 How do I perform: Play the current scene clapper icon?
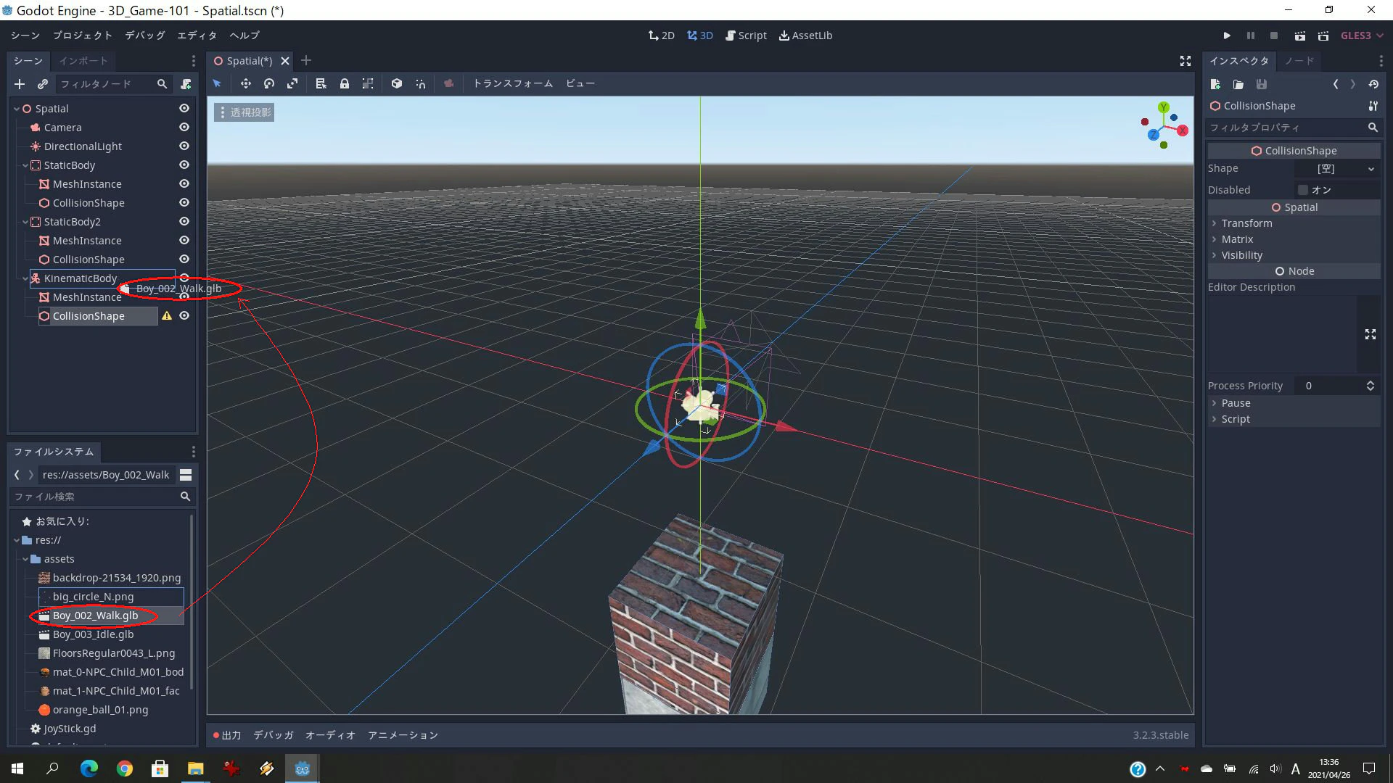point(1299,36)
